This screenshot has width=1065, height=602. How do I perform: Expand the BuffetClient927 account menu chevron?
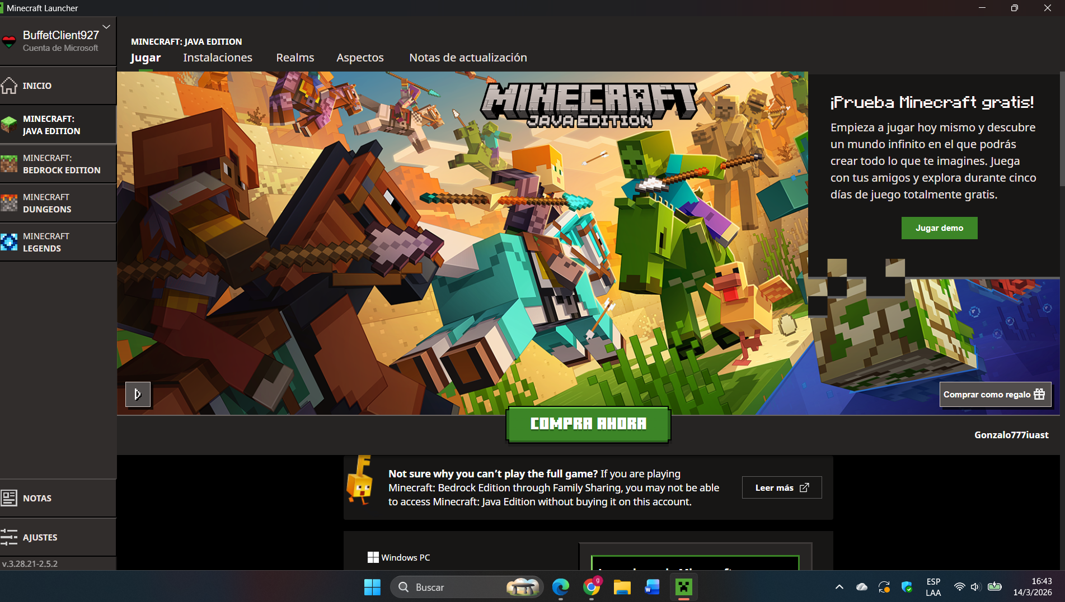point(106,27)
